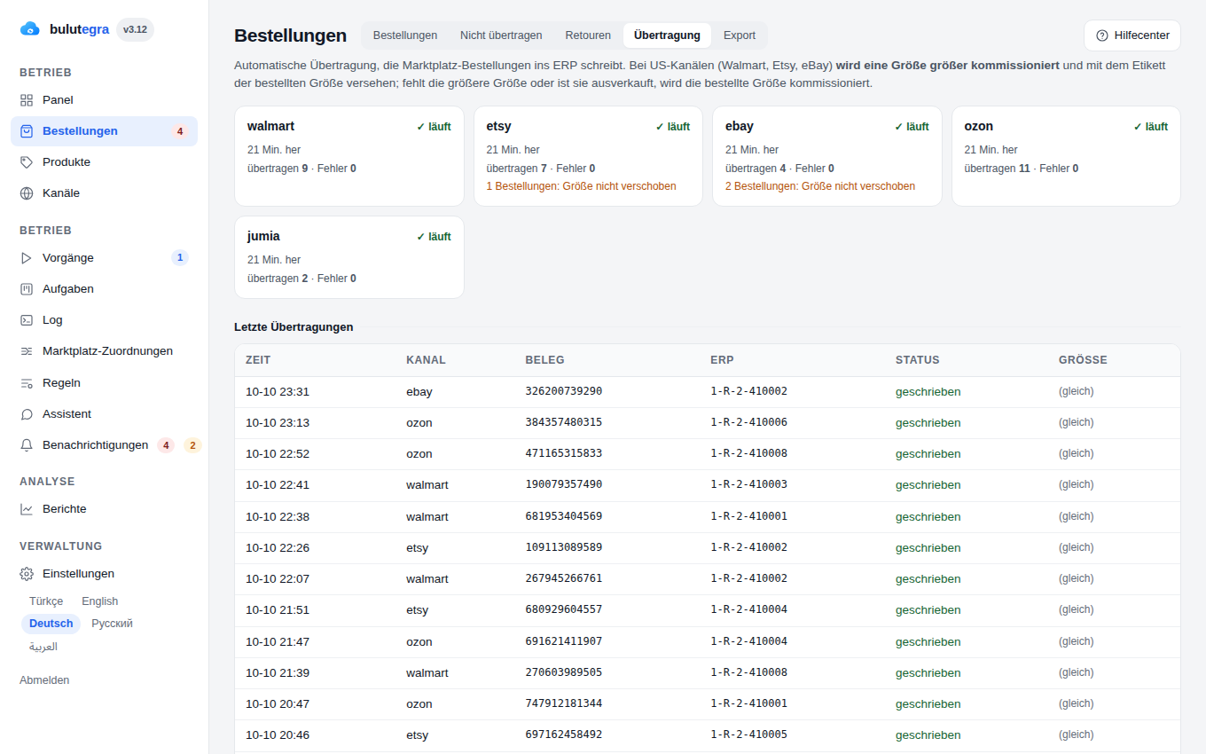
Task: Click the Panel grid icon
Action: [x=27, y=100]
